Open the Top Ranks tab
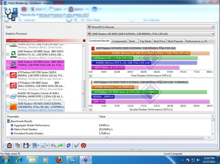This screenshot has height=164, width=220. 145,41
